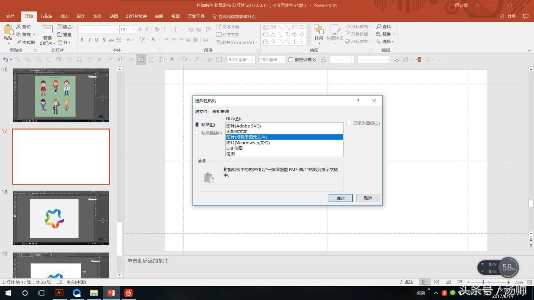Click the help question mark in the dialog
The width and height of the screenshot is (534, 300).
(358, 101)
